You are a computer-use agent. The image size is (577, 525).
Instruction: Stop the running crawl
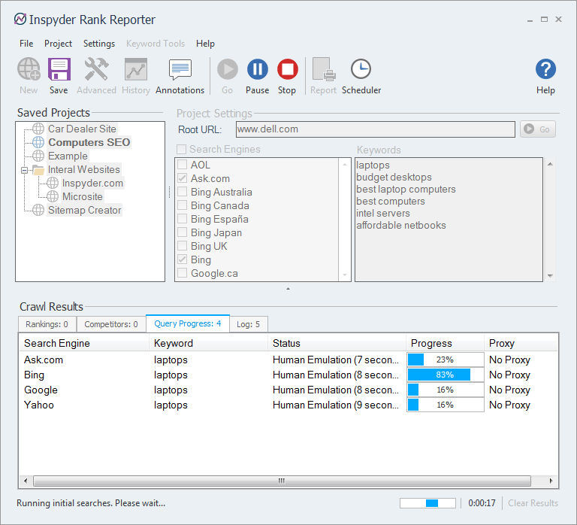click(288, 69)
